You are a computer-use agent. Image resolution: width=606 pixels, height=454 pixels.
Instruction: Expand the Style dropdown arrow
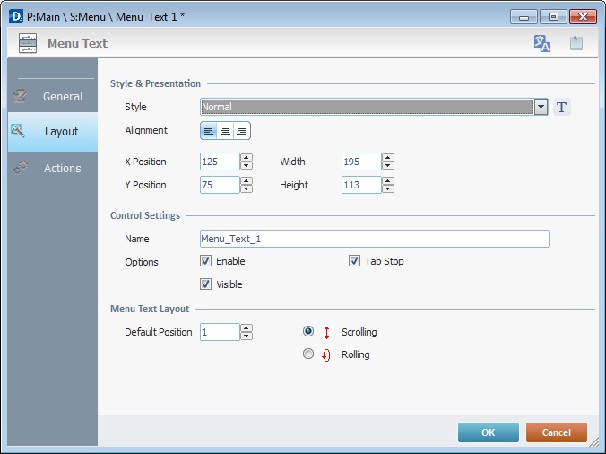pos(541,107)
